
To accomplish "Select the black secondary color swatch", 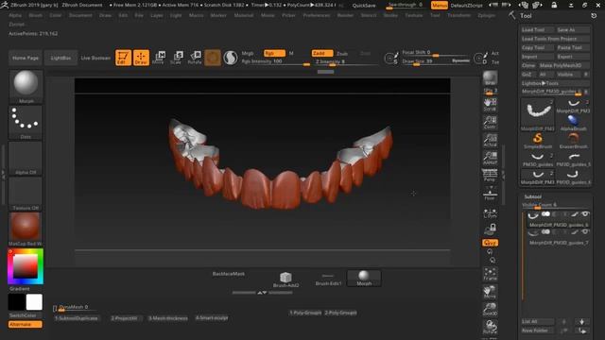I will pos(17,302).
